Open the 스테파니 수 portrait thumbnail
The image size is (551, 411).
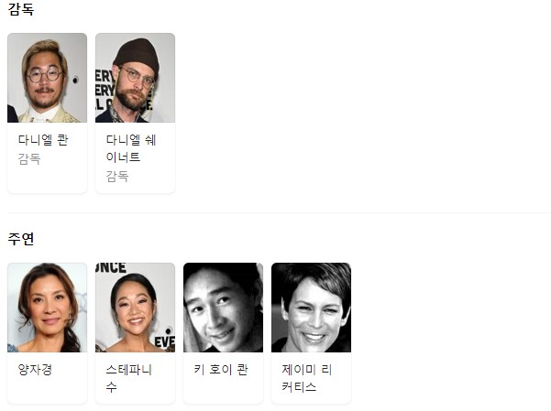coord(135,308)
